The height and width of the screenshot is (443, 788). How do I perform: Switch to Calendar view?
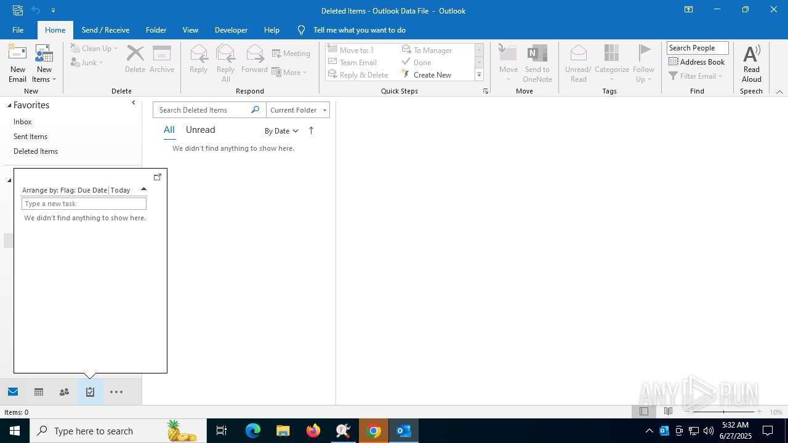click(x=39, y=392)
